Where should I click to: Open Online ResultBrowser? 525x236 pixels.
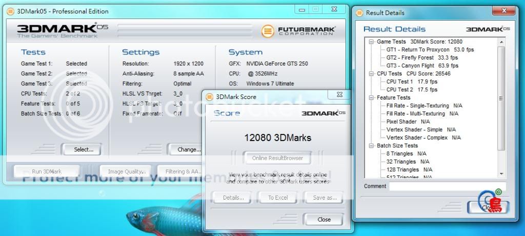coord(277,158)
